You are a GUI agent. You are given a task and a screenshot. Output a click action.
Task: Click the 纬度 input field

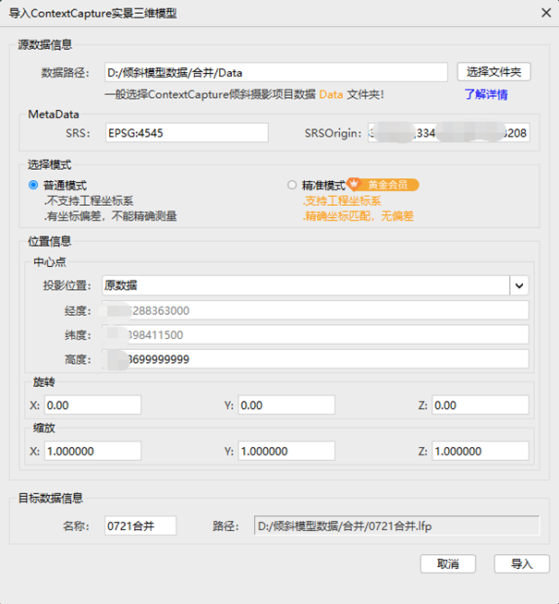coord(315,334)
